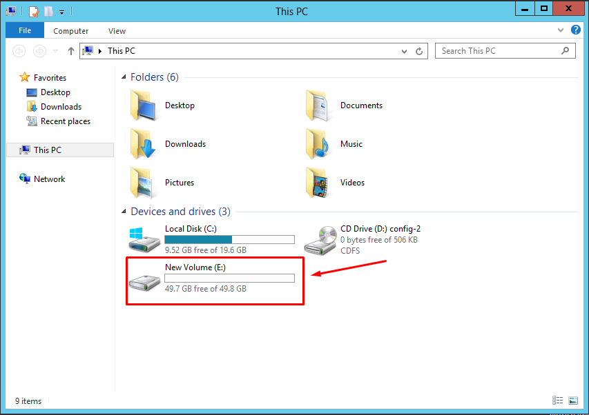
Task: Click "9.52 GB free of 19.6 GB" text
Action: point(206,250)
